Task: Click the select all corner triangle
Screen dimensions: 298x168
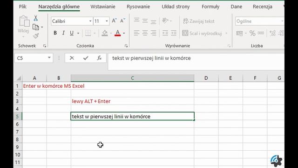Action: pos(19,78)
